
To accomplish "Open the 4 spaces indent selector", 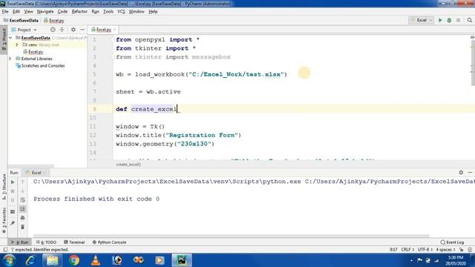I will (445, 250).
